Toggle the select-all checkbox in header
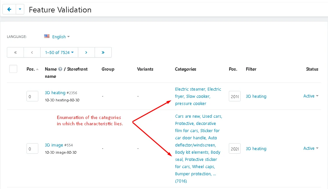The height and width of the screenshot is (189, 328). [x=13, y=69]
